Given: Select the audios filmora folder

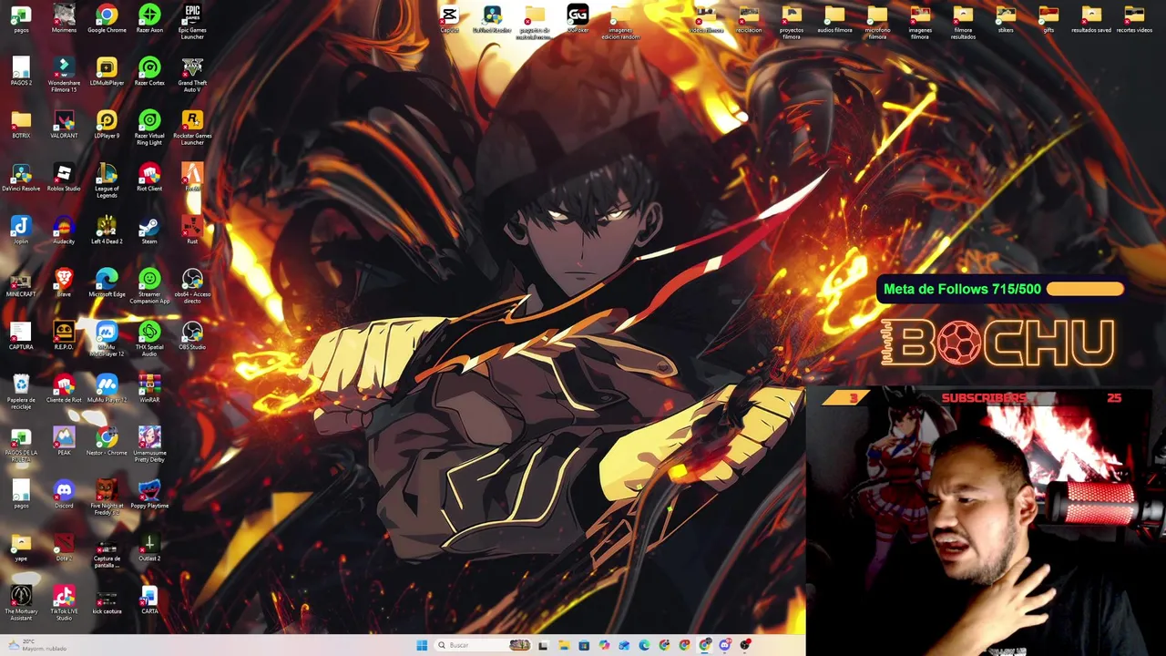Looking at the screenshot, I should click(834, 18).
